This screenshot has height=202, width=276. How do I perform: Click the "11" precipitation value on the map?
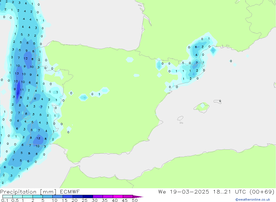point(22,90)
